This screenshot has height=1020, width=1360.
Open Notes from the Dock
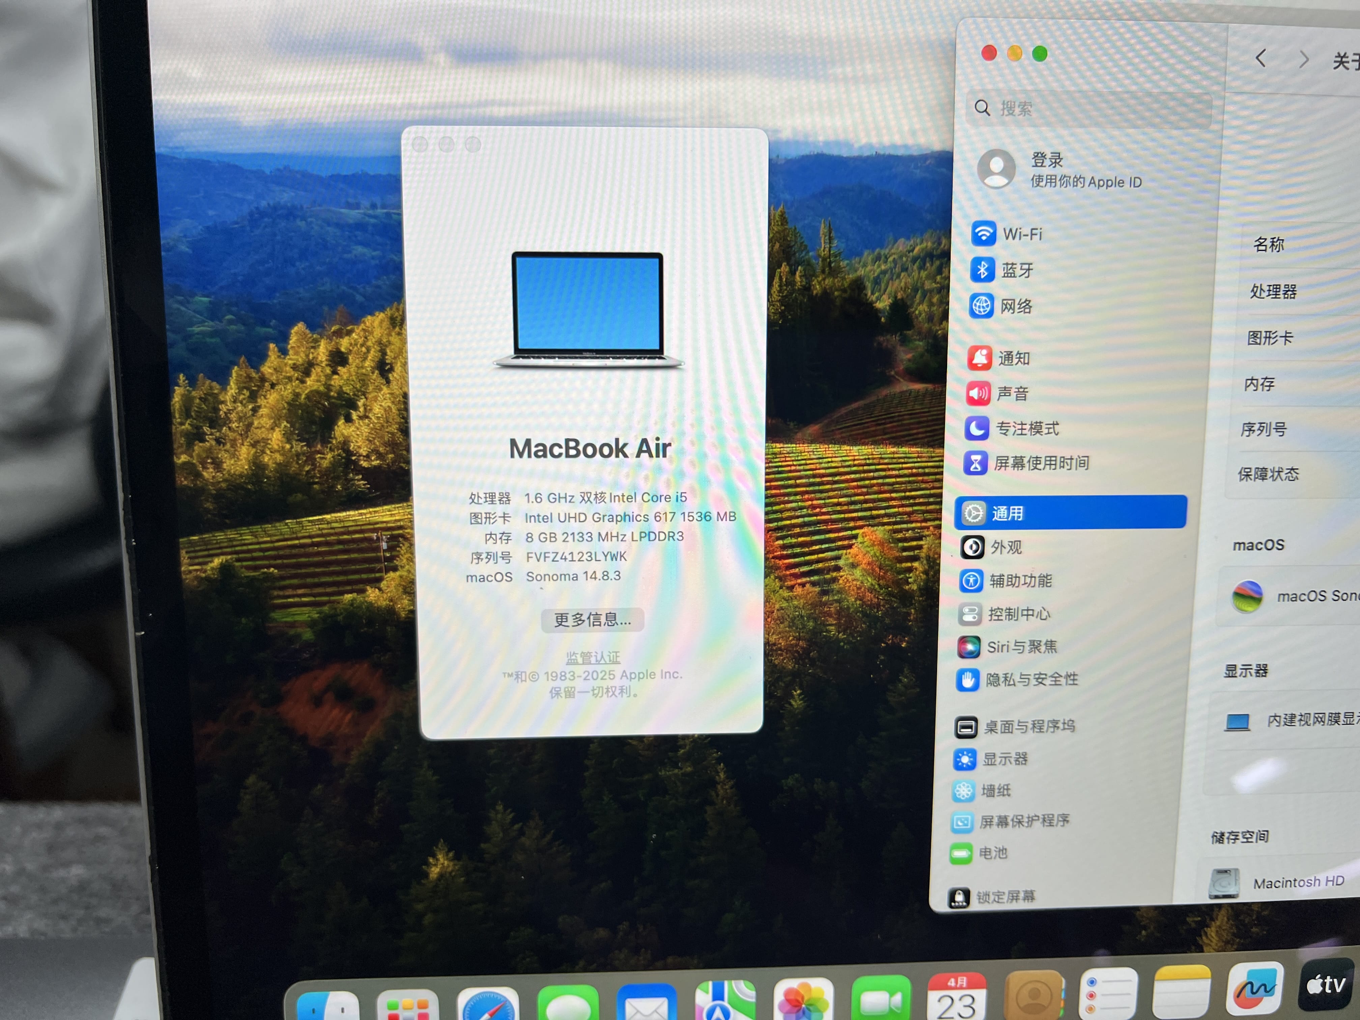pyautogui.click(x=1182, y=991)
